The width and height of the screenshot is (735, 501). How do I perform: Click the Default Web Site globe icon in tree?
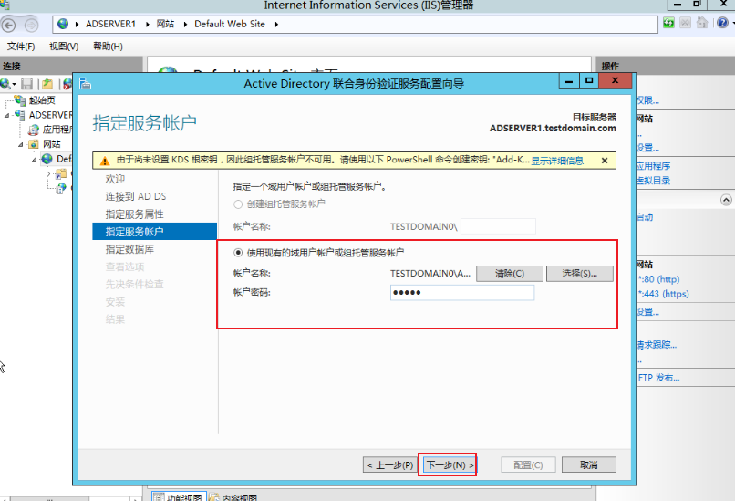(47, 159)
